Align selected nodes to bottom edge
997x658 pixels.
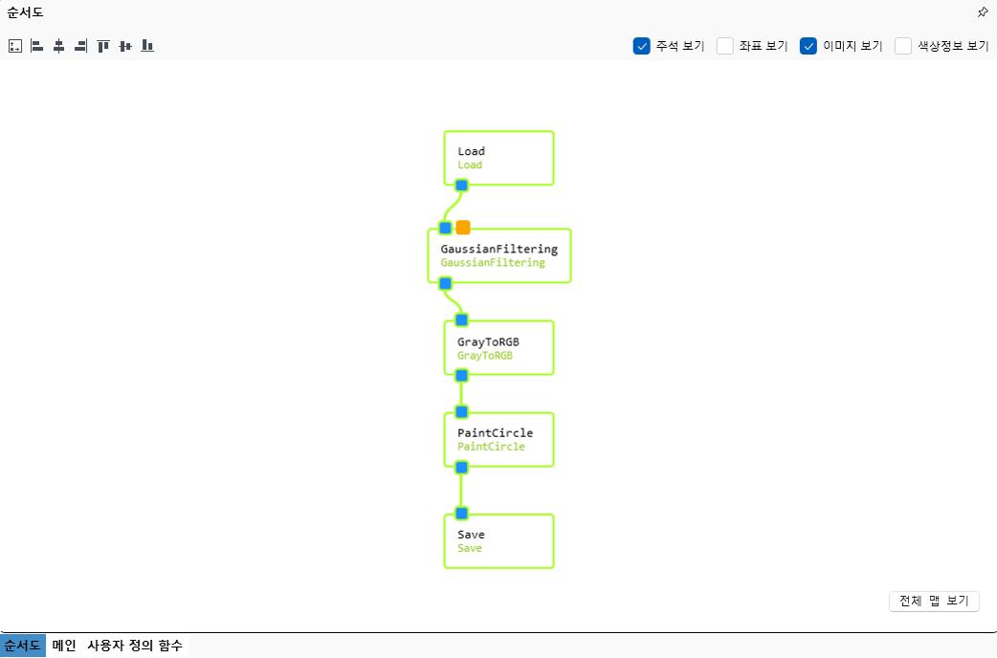(147, 46)
